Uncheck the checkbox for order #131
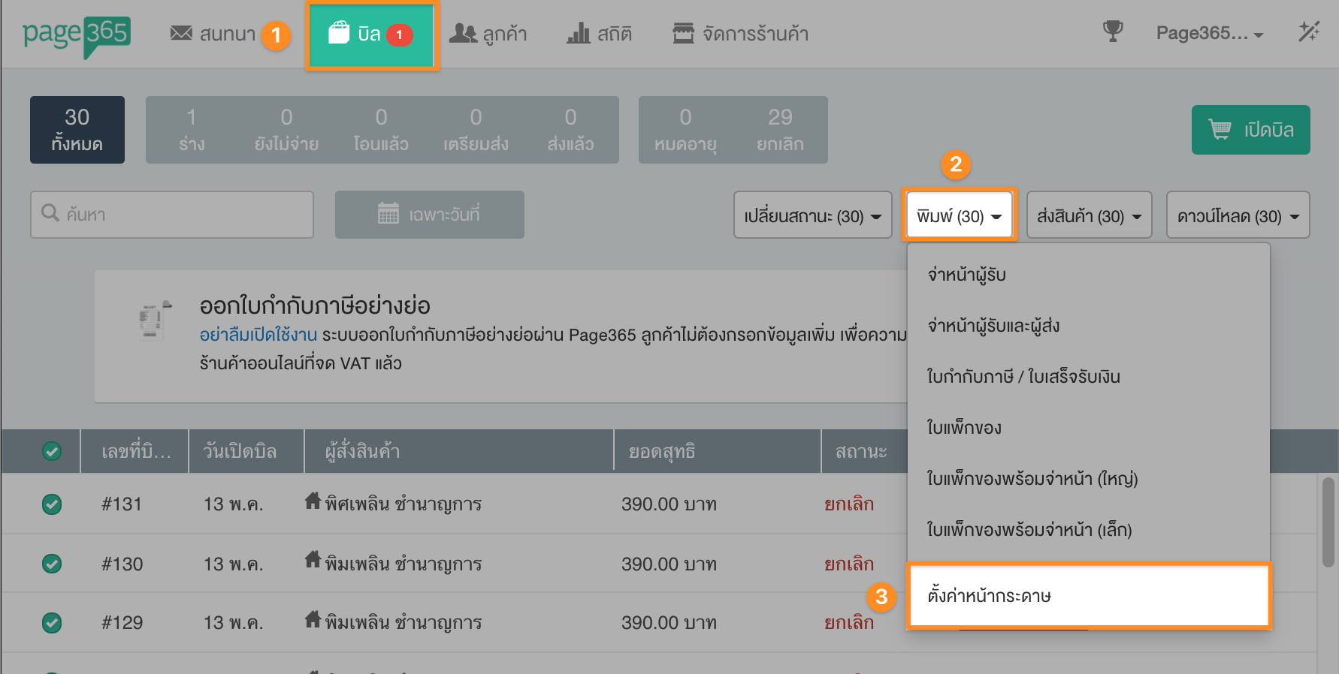1339x674 pixels. click(x=52, y=504)
